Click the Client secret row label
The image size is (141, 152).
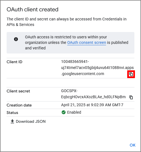tap(18, 91)
